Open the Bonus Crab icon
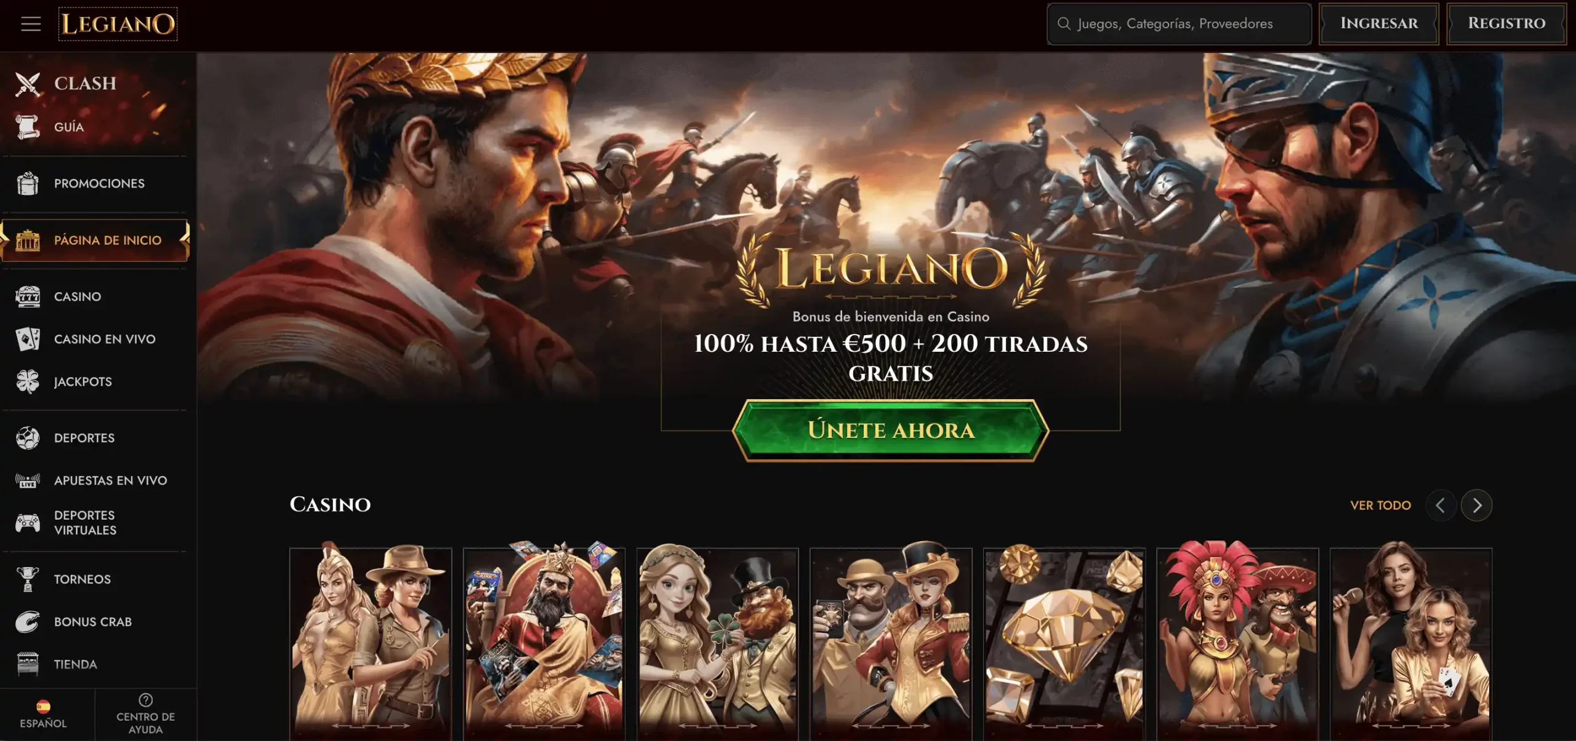Viewport: 1576px width, 741px height. point(28,622)
